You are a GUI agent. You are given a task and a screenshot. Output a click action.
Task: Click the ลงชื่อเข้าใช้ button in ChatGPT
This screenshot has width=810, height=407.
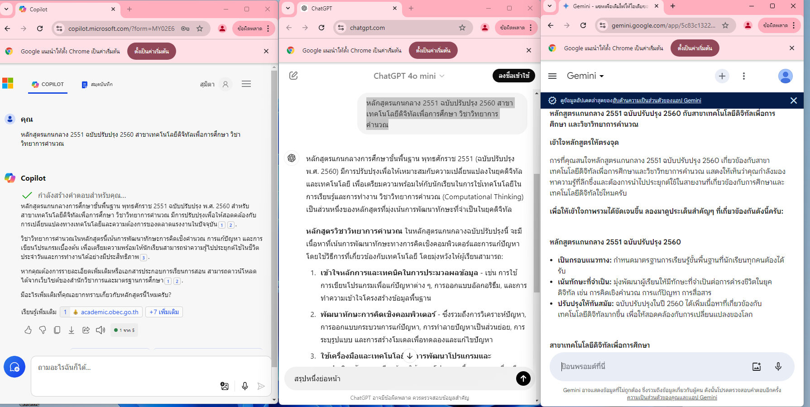click(513, 76)
